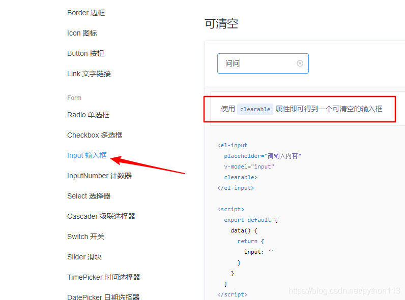The width and height of the screenshot is (405, 300).
Task: Click the opening <script> tag line
Action: pyautogui.click(x=230, y=209)
